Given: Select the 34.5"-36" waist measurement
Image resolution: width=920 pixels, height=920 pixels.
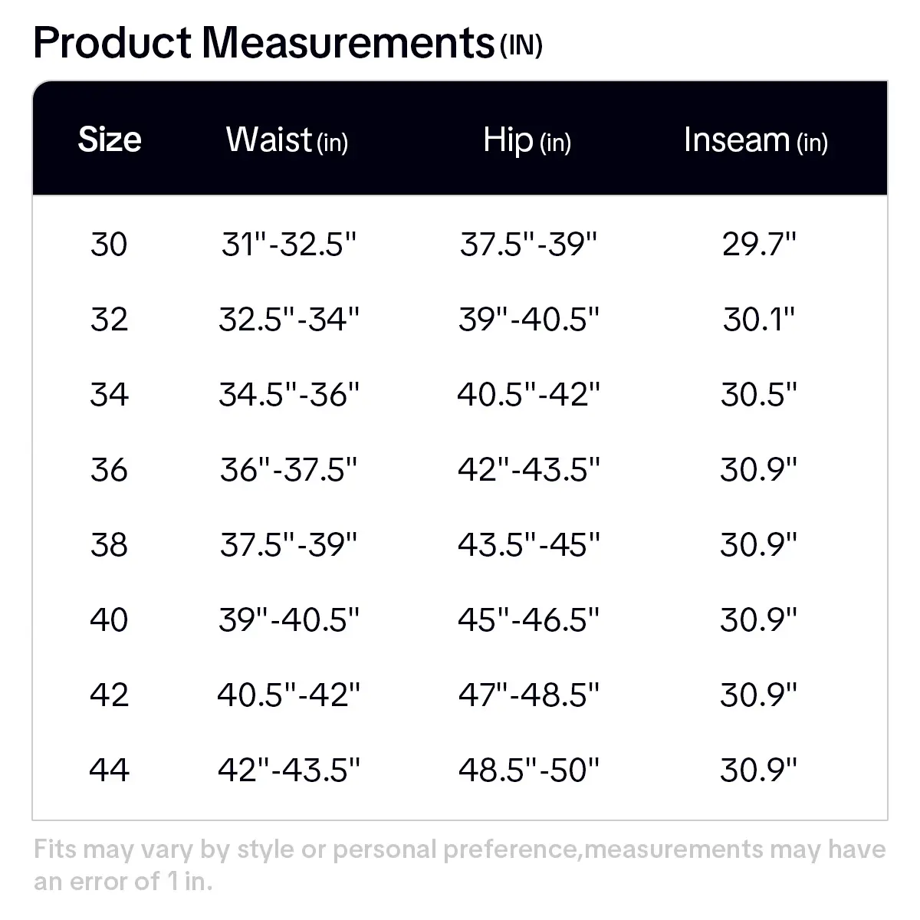Looking at the screenshot, I should pos(289,394).
